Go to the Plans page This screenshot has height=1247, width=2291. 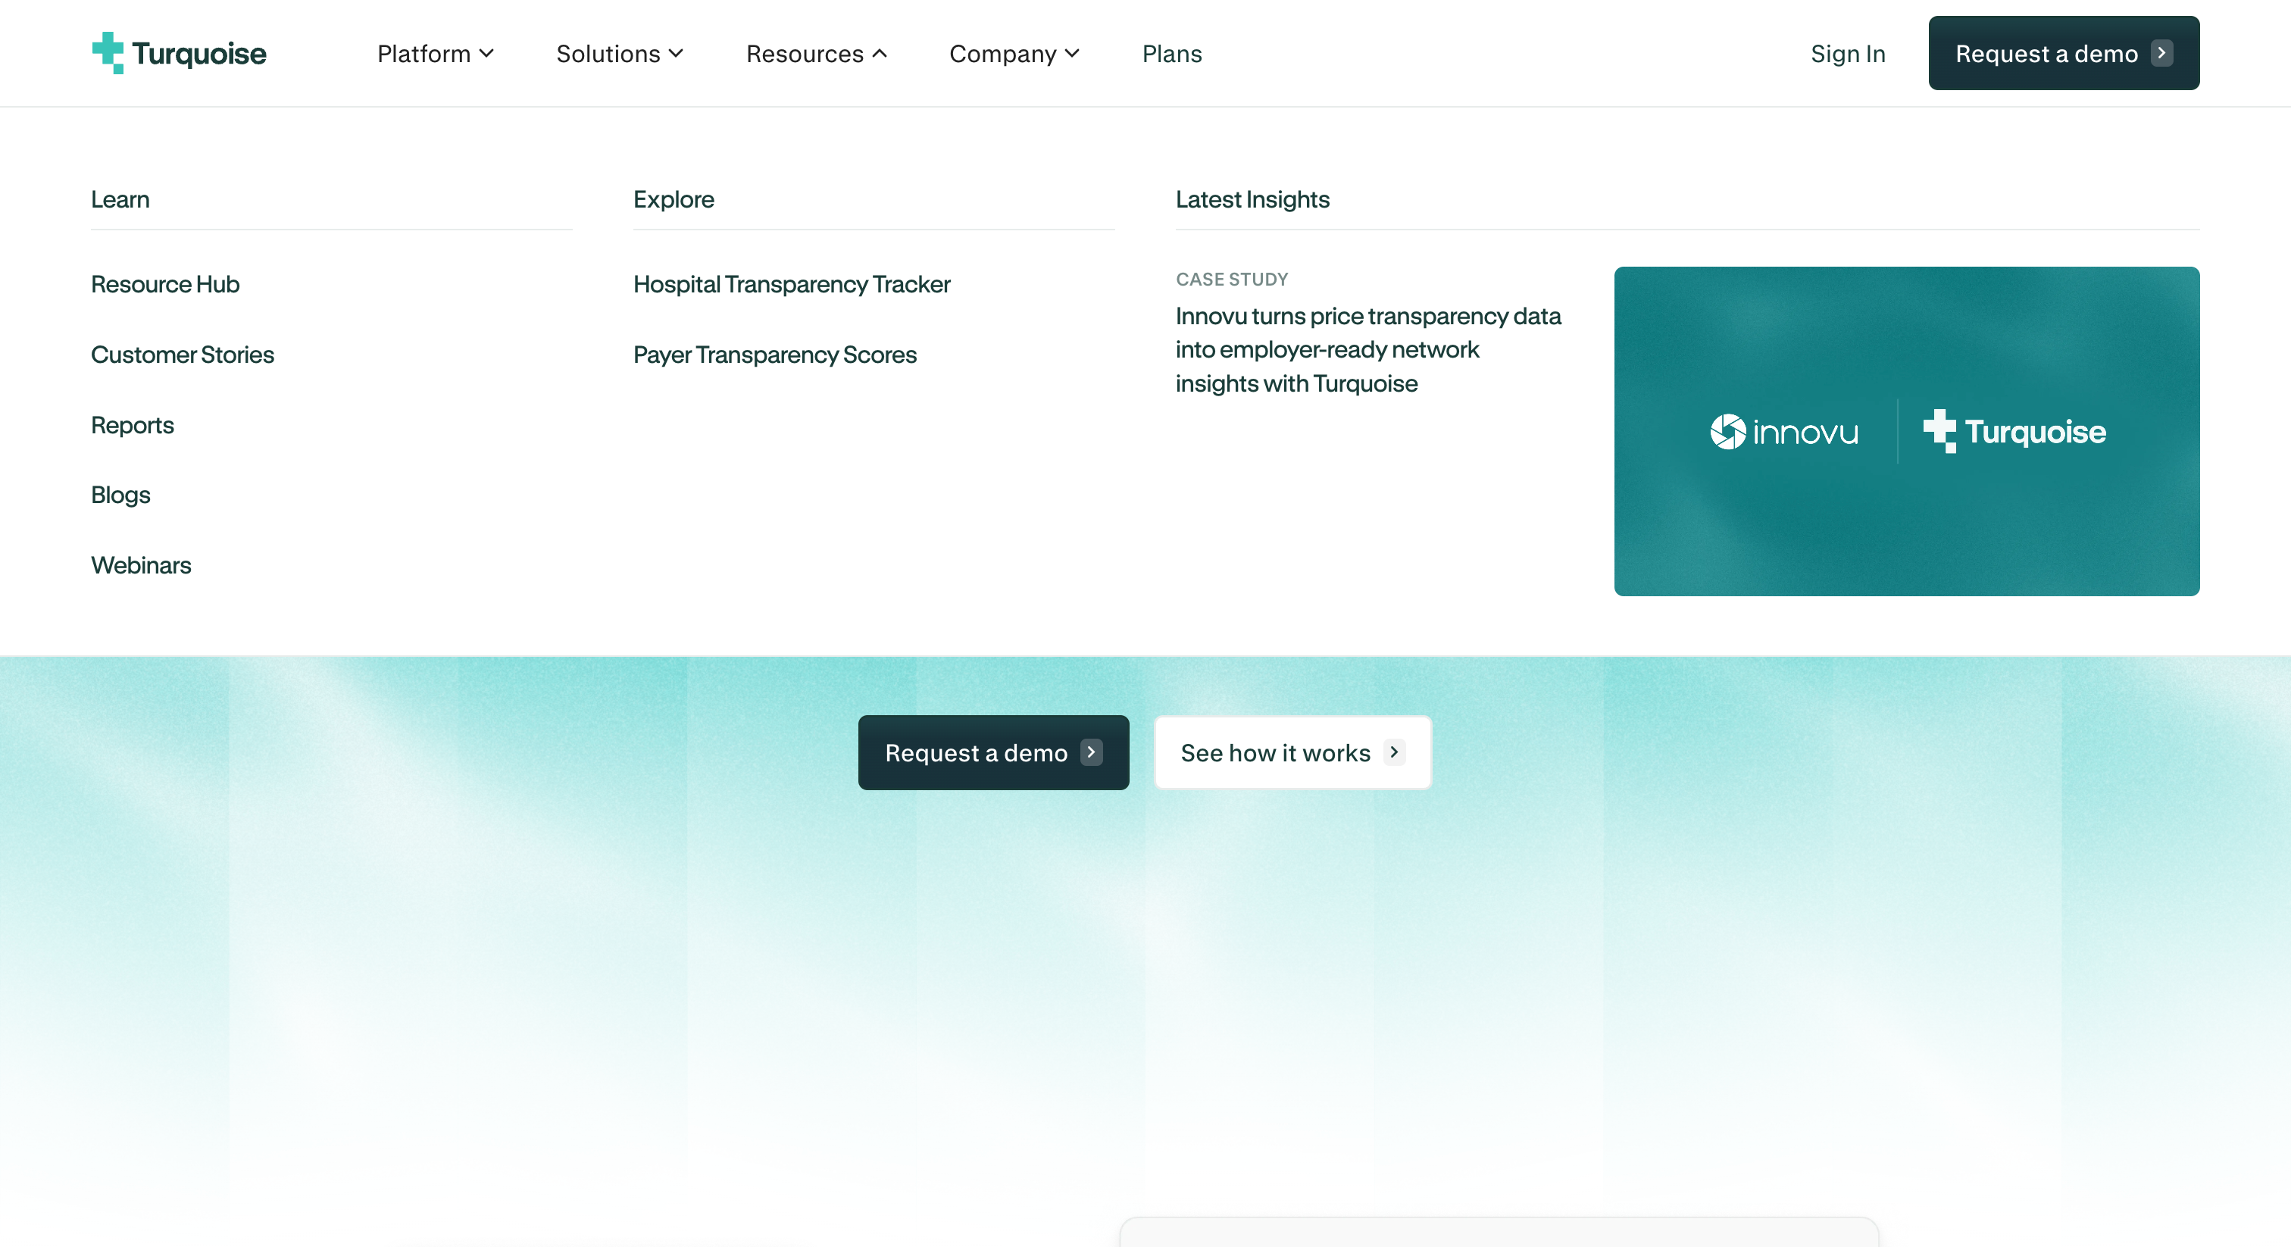1171,53
